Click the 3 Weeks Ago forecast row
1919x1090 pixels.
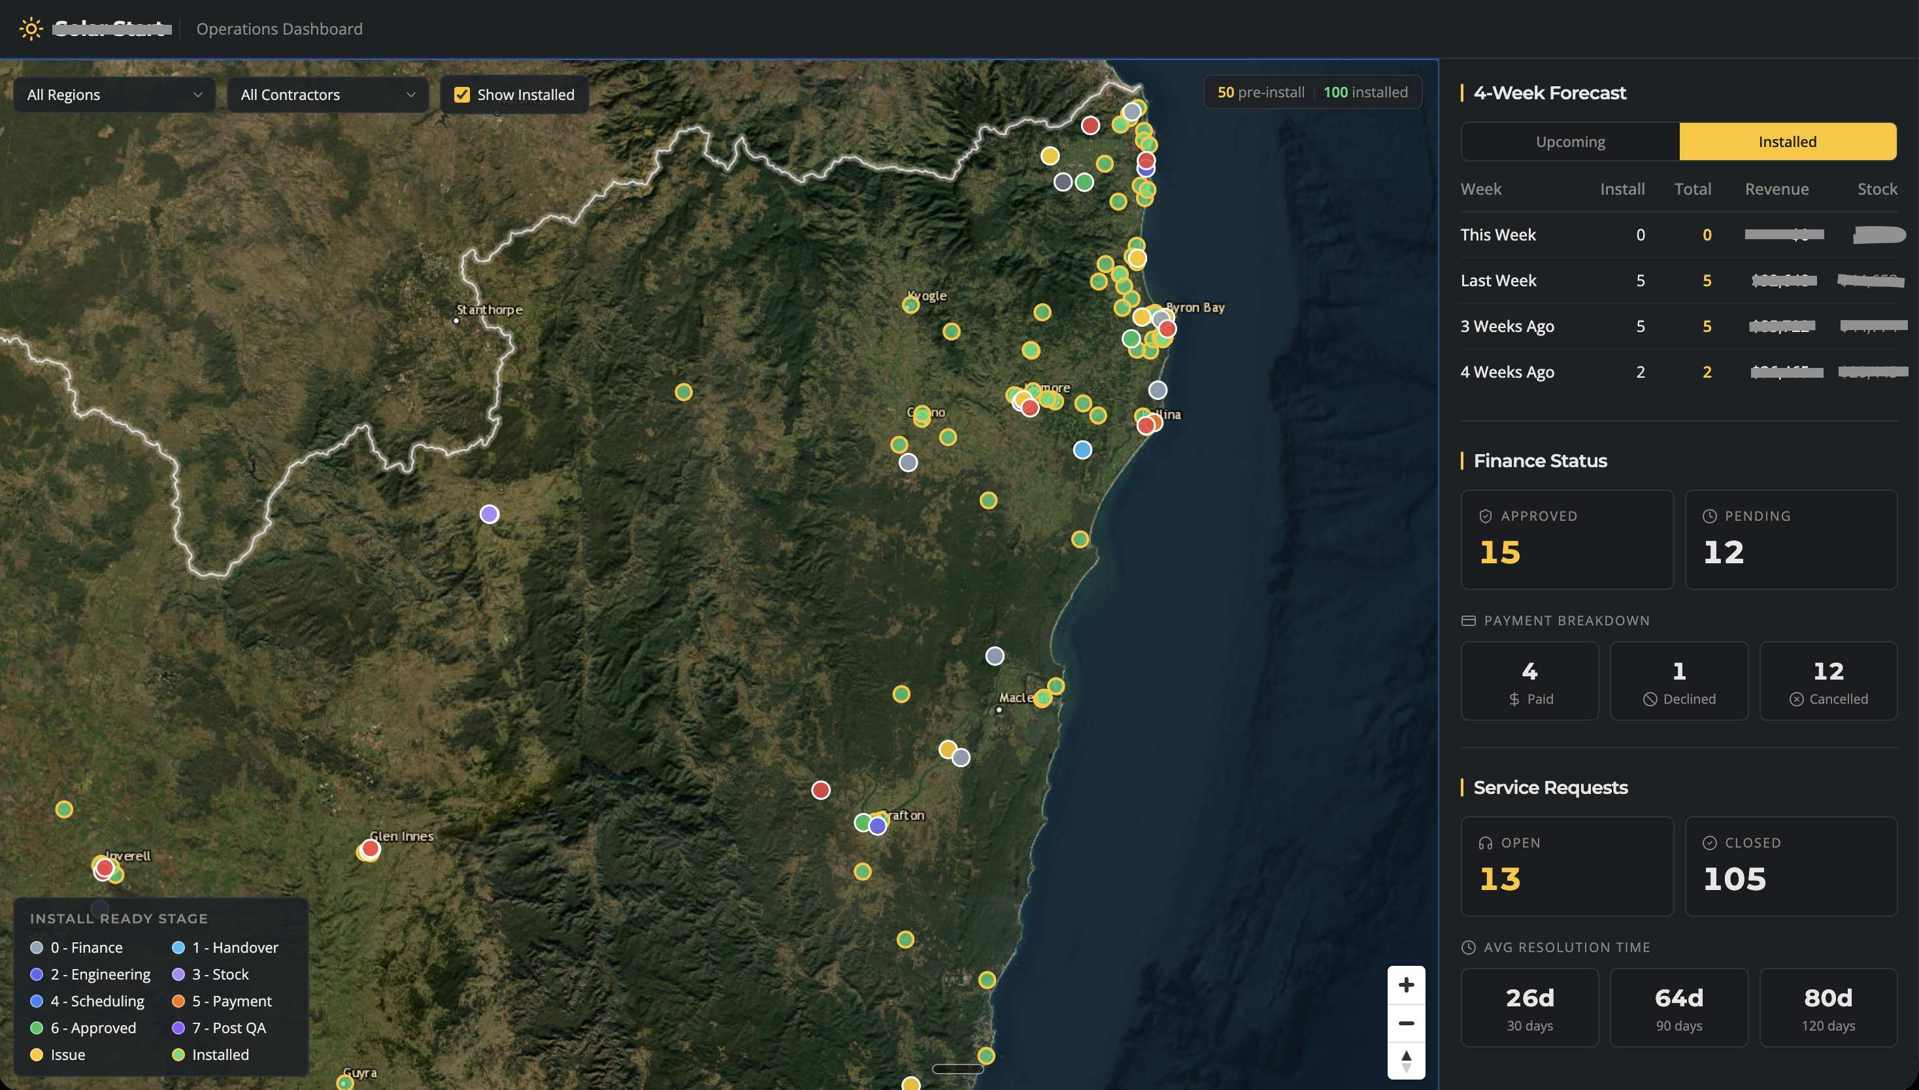pyautogui.click(x=1678, y=326)
